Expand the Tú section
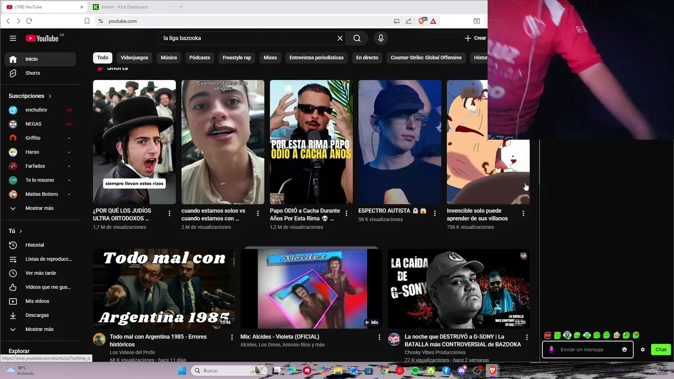Image resolution: width=674 pixels, height=379 pixels. coord(15,231)
